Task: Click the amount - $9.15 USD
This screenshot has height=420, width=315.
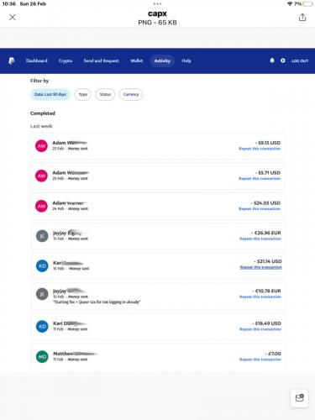Action: pos(268,143)
